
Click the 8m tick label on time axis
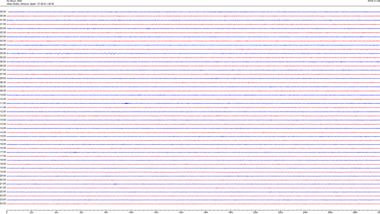point(106,212)
